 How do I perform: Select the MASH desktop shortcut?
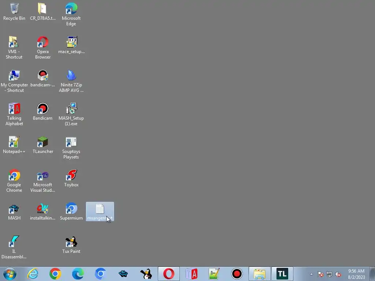(14, 211)
